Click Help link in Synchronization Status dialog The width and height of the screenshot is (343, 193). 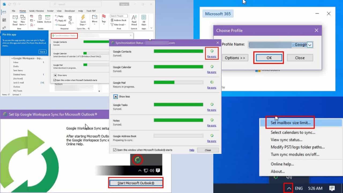(192, 150)
